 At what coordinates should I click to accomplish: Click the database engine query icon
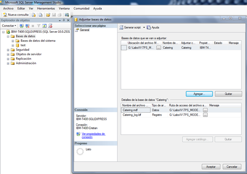point(34,15)
